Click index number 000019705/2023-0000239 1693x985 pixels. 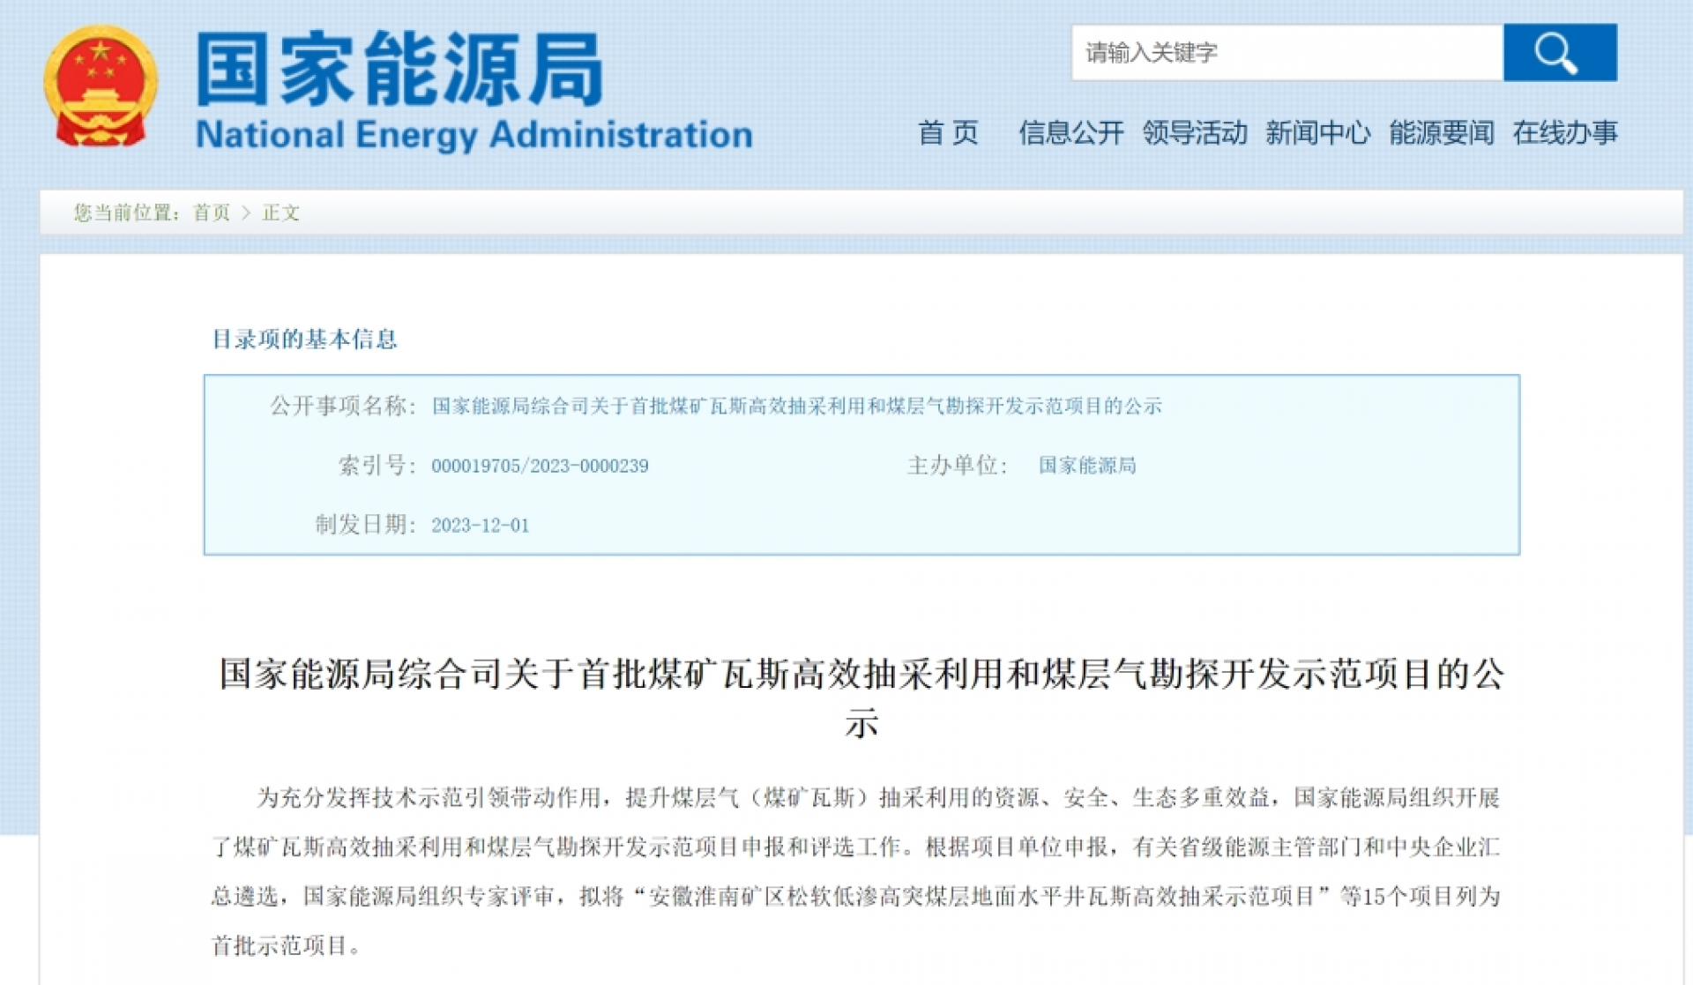540,466
